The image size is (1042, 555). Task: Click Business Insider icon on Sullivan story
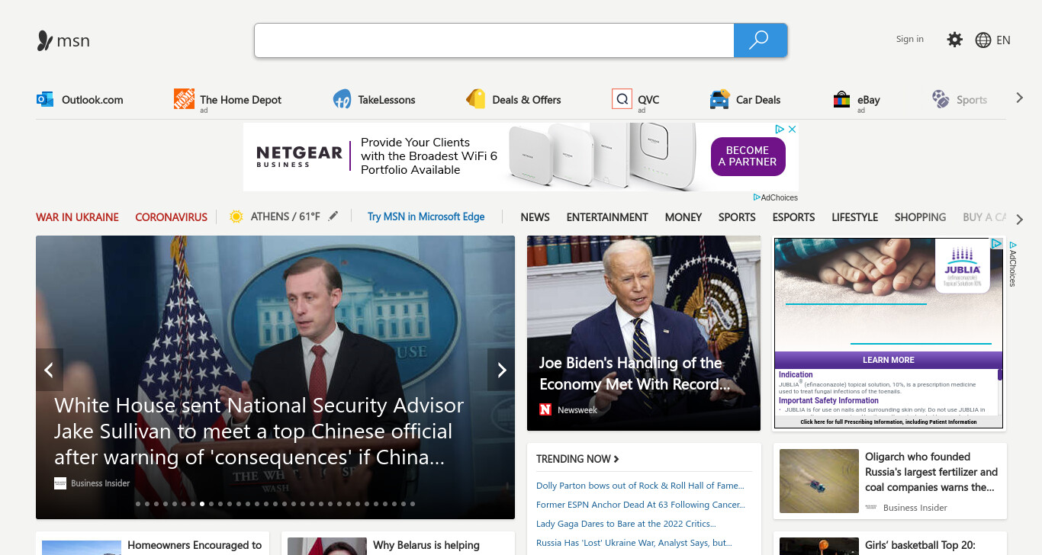click(x=60, y=483)
